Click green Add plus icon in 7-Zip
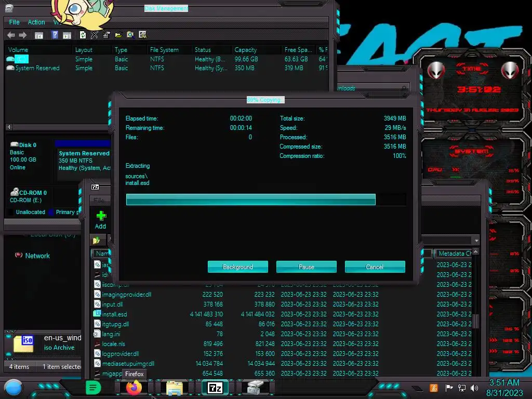The width and height of the screenshot is (532, 399). coord(101,216)
